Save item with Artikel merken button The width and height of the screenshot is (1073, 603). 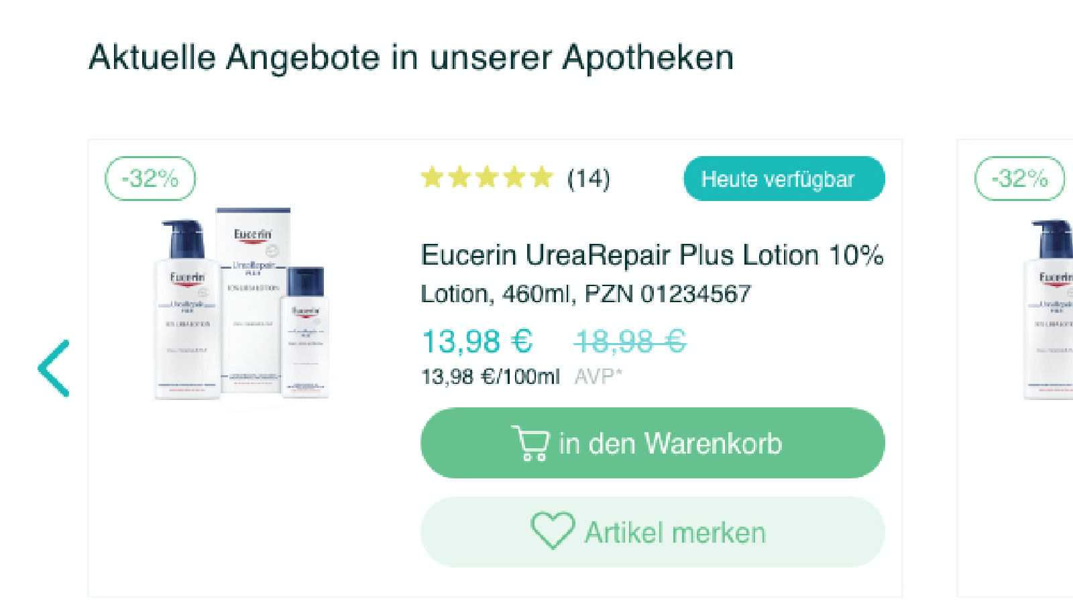click(x=653, y=532)
